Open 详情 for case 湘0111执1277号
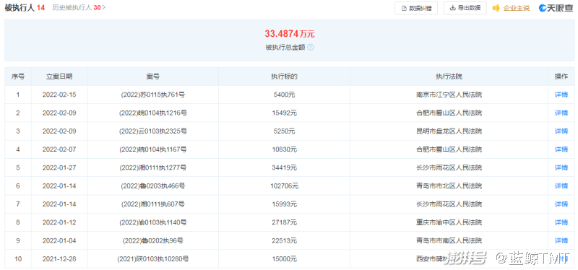Screen dimensions: 578x270 (x=561, y=167)
